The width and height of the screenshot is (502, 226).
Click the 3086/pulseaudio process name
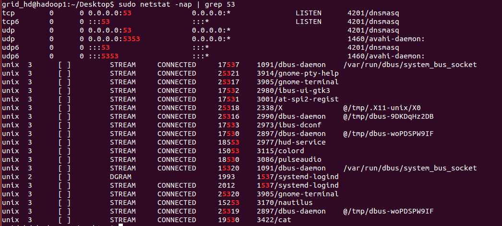[289, 159]
